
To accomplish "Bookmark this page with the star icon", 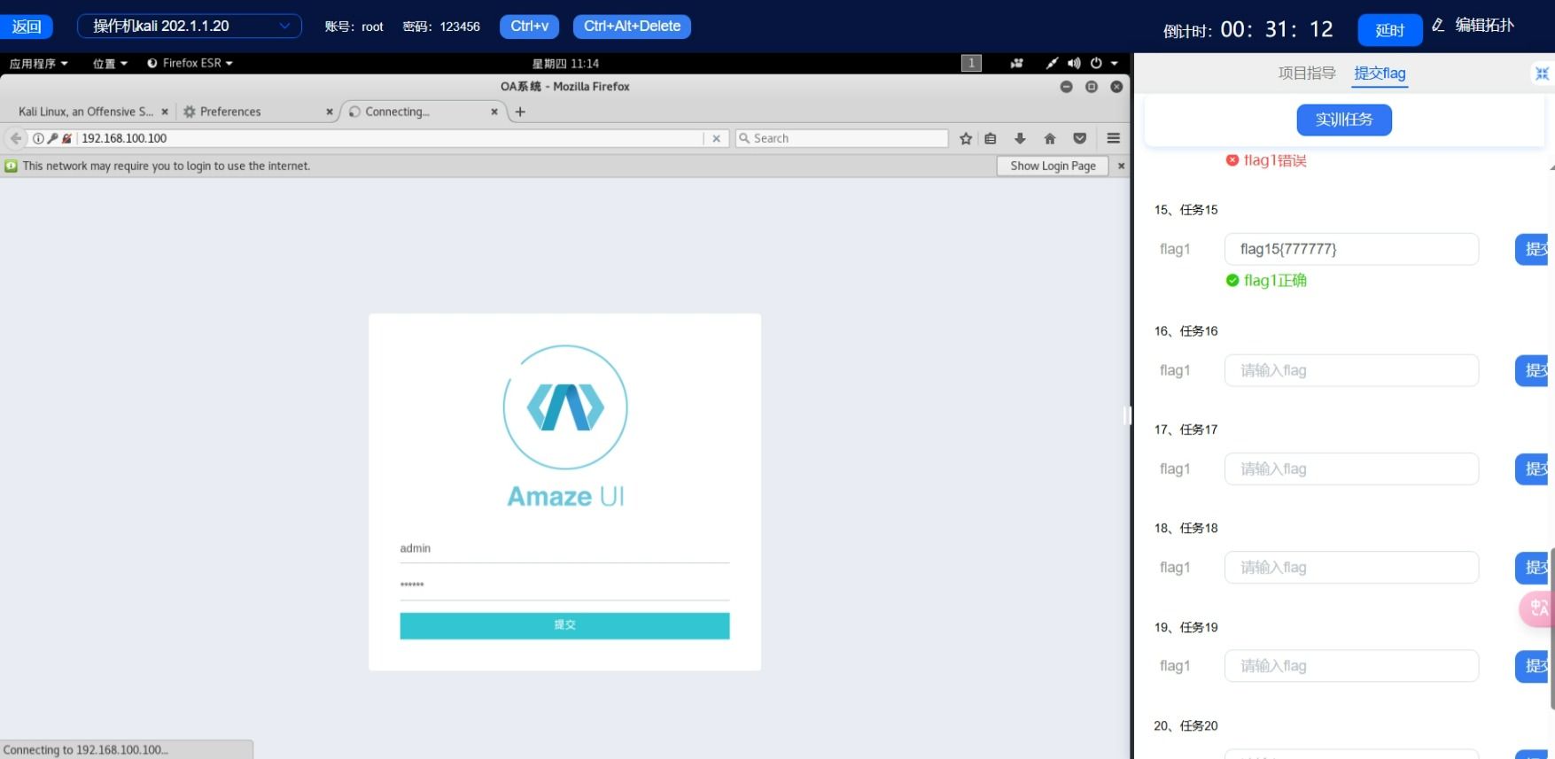I will point(966,138).
